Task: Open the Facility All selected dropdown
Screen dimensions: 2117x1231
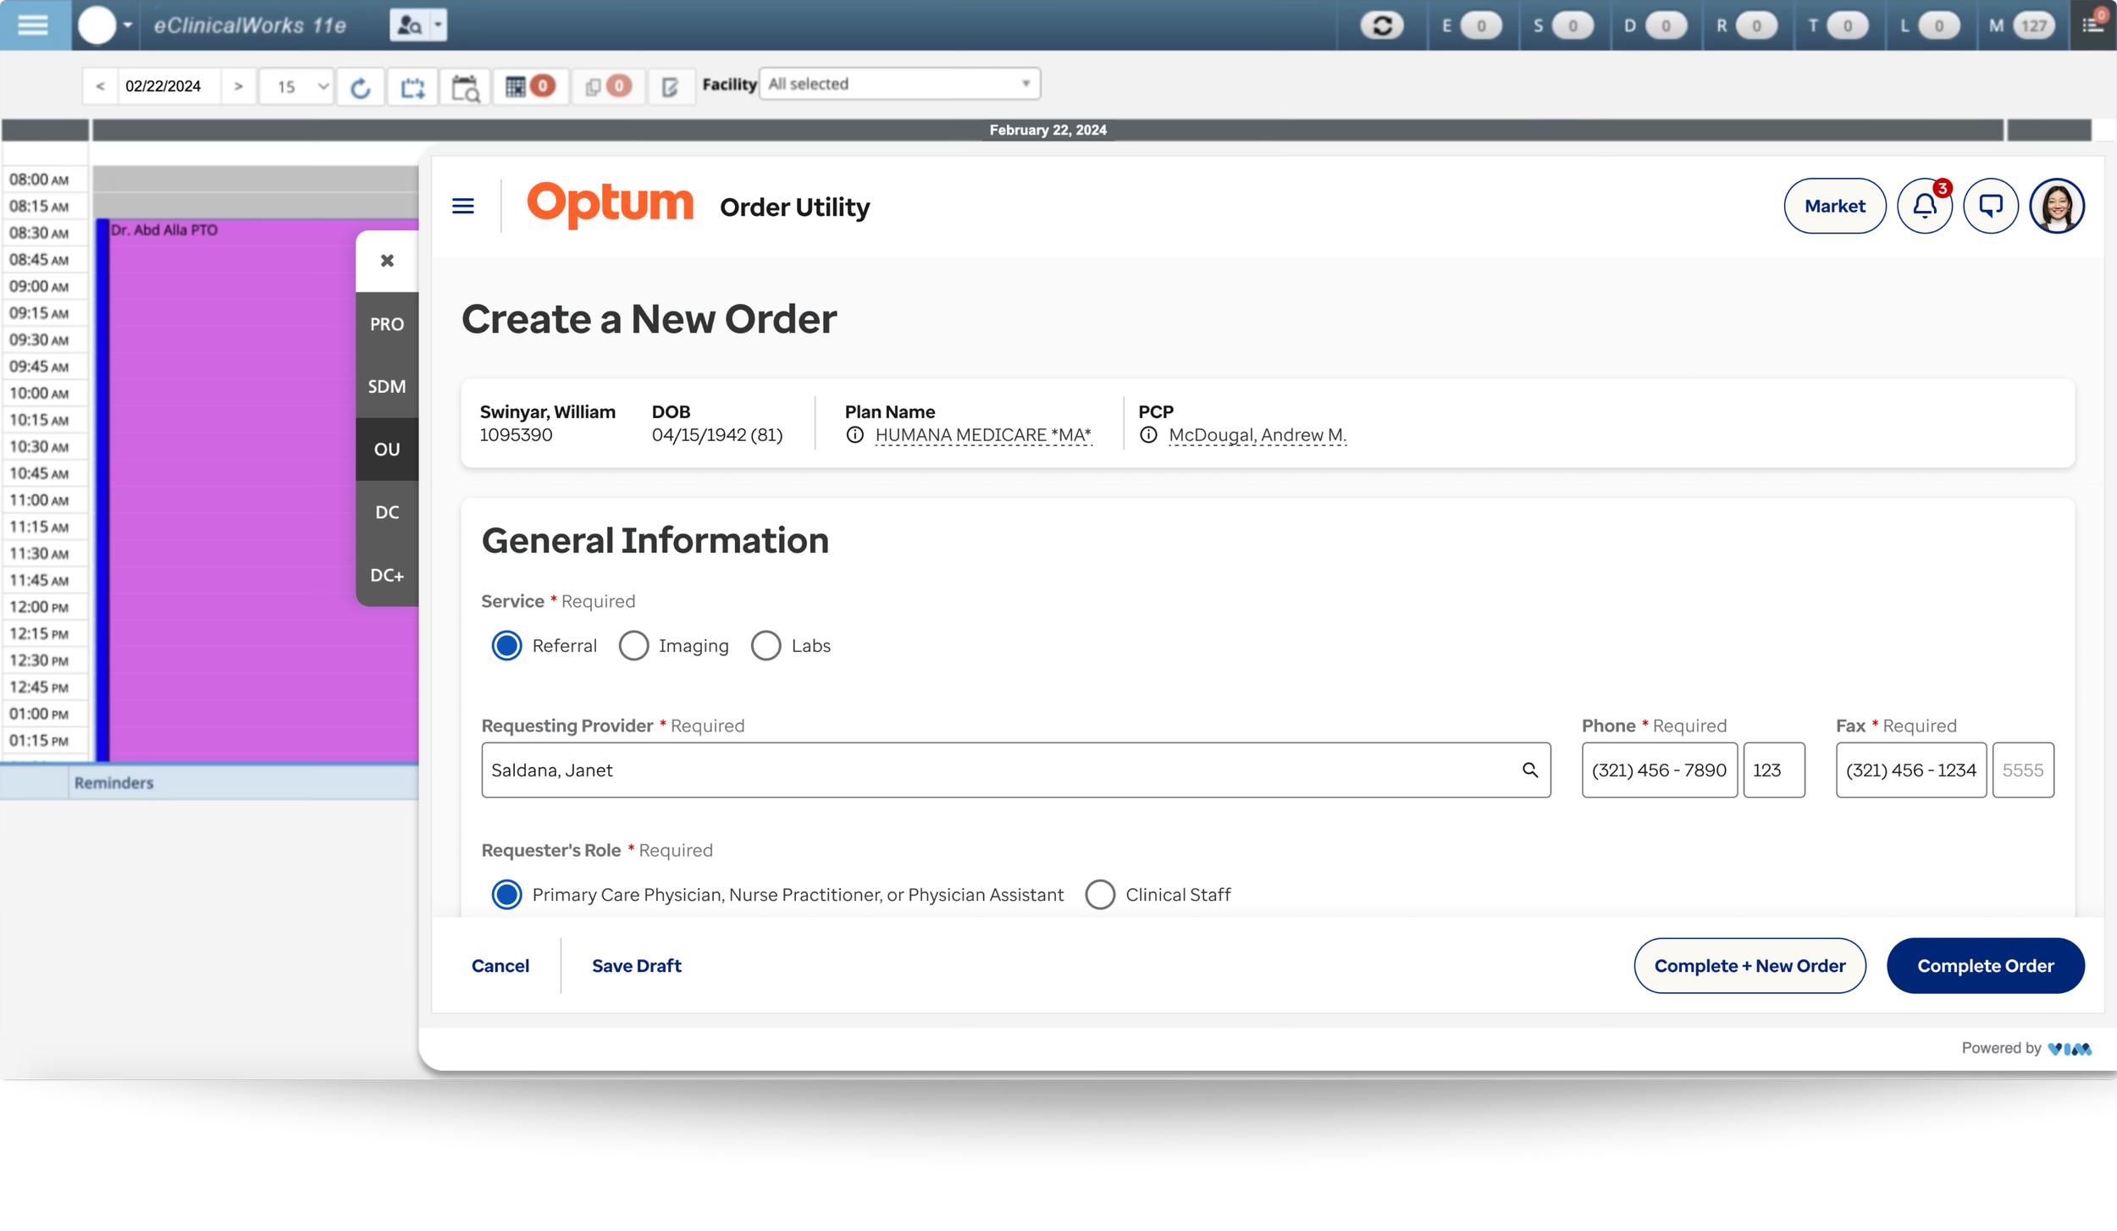Action: click(899, 84)
